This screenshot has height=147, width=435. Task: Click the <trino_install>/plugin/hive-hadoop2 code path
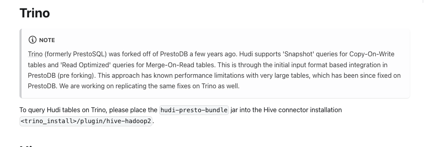click(86, 121)
